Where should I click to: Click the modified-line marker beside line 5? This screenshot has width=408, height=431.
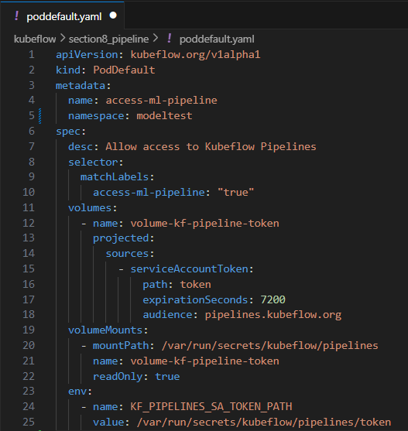click(39, 116)
